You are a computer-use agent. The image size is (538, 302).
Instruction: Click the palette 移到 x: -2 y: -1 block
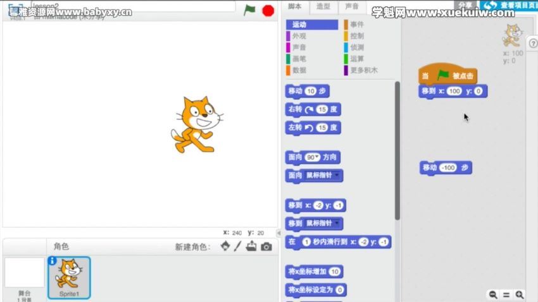pyautogui.click(x=315, y=205)
